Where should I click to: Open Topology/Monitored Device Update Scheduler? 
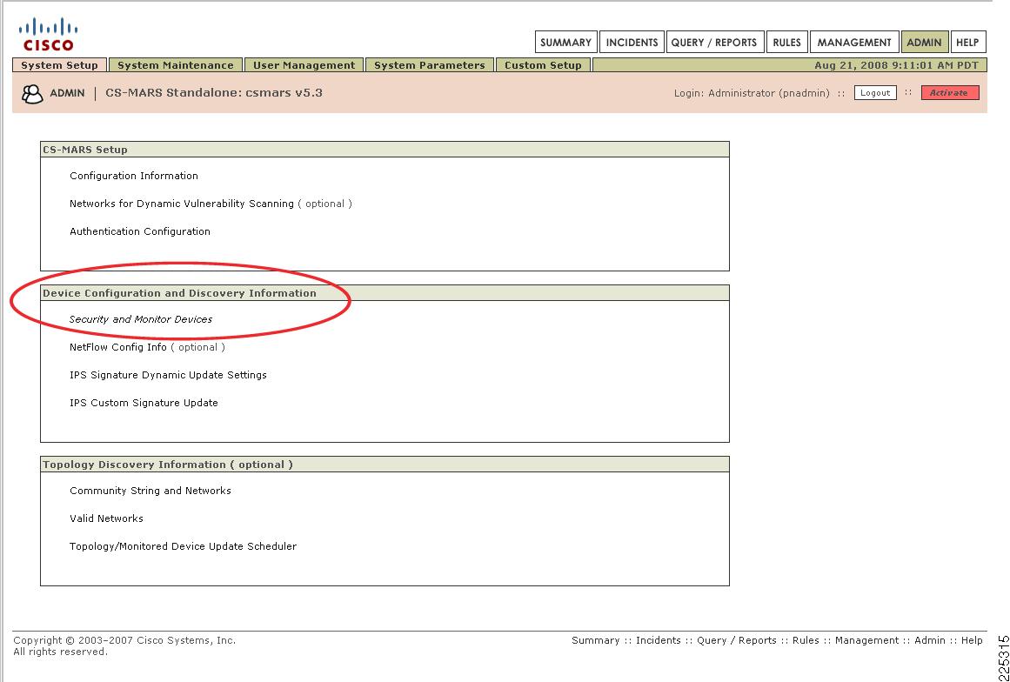point(183,546)
